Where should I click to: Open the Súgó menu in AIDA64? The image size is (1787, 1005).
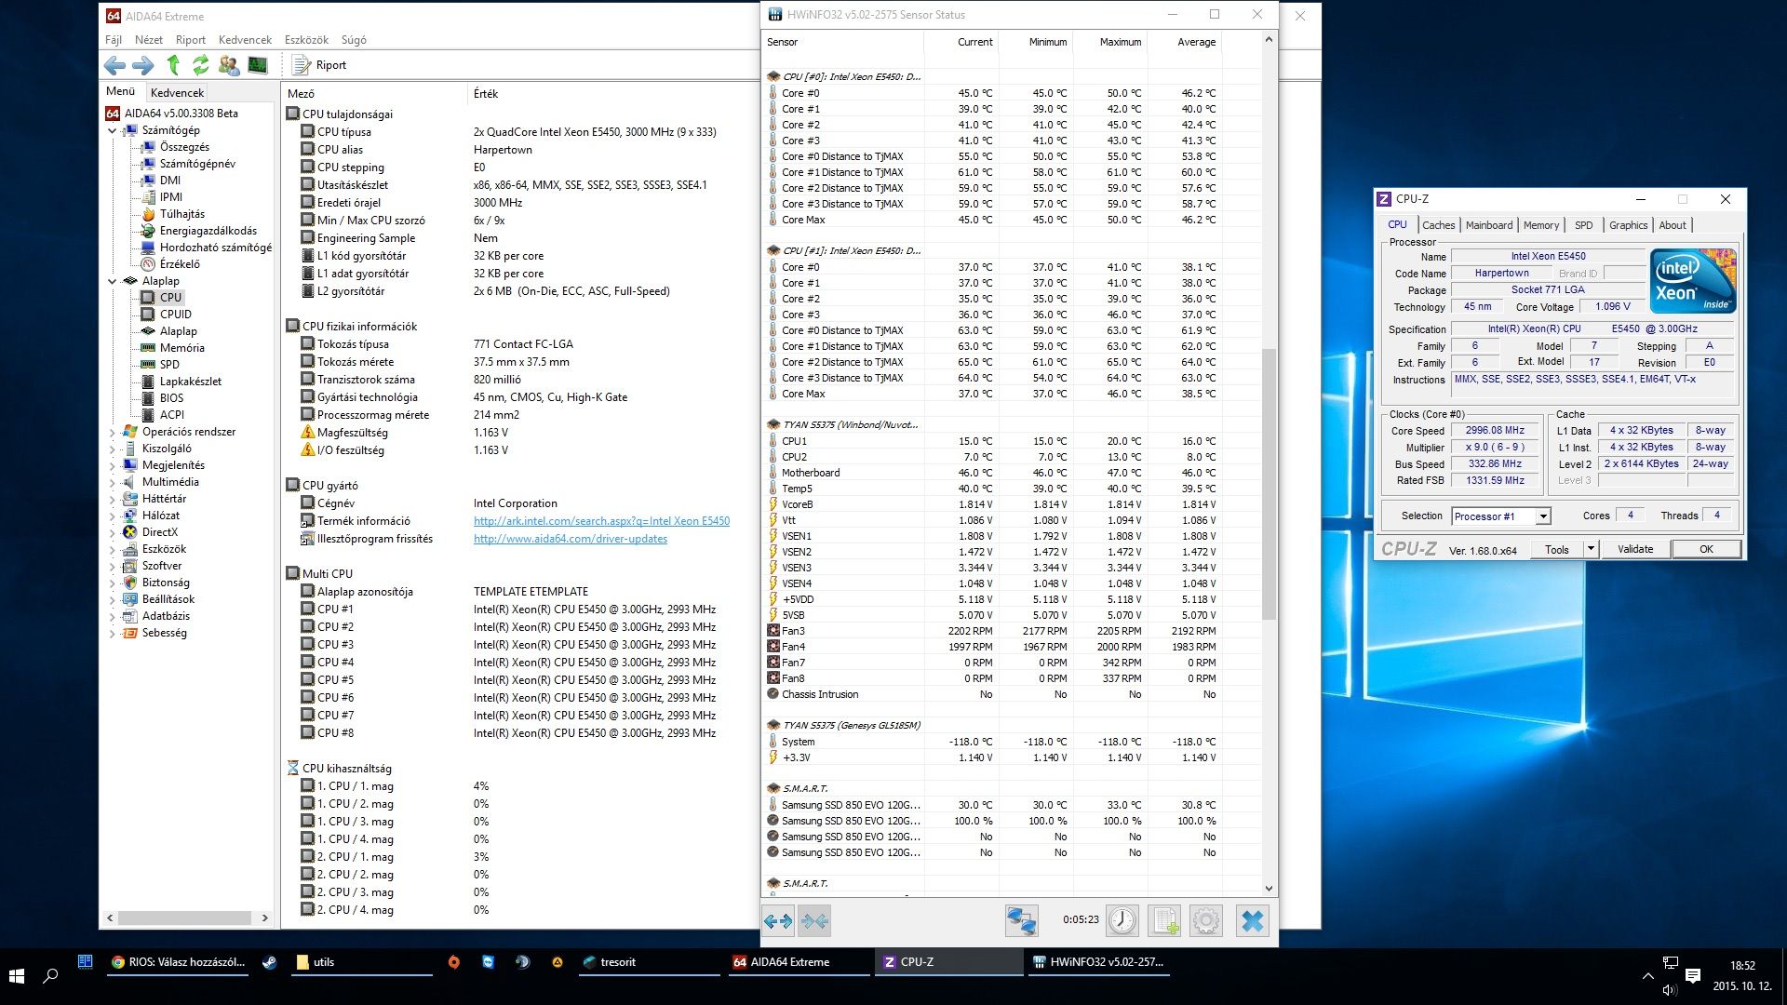[x=354, y=40]
